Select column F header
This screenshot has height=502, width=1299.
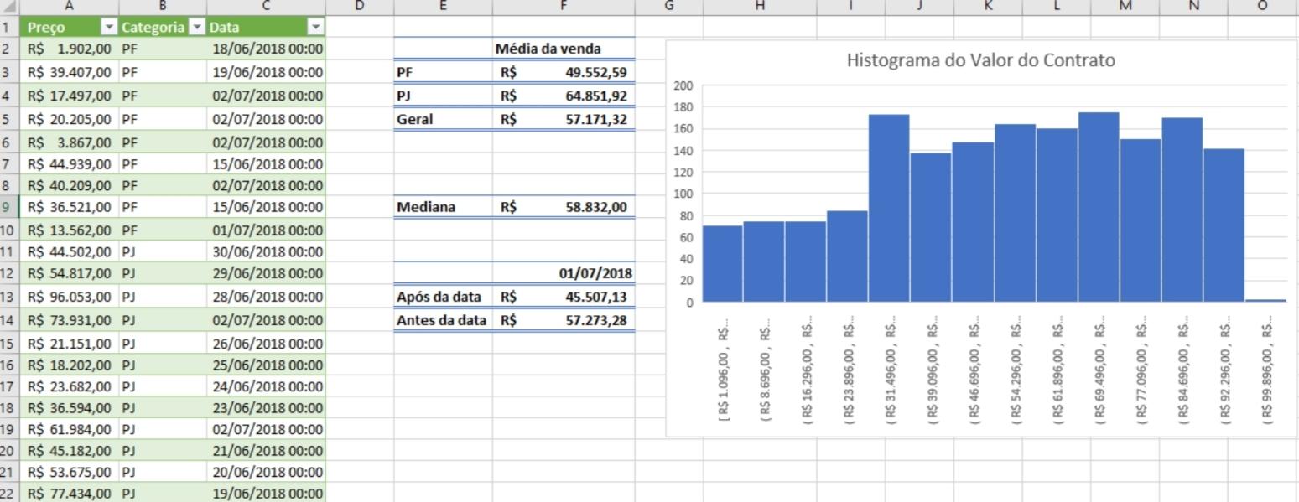pos(564,7)
